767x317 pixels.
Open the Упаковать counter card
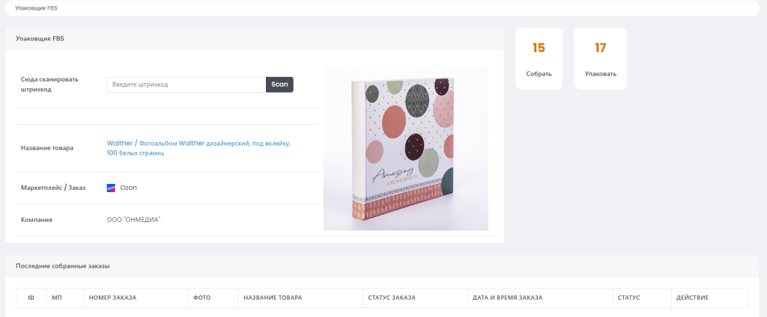(600, 58)
